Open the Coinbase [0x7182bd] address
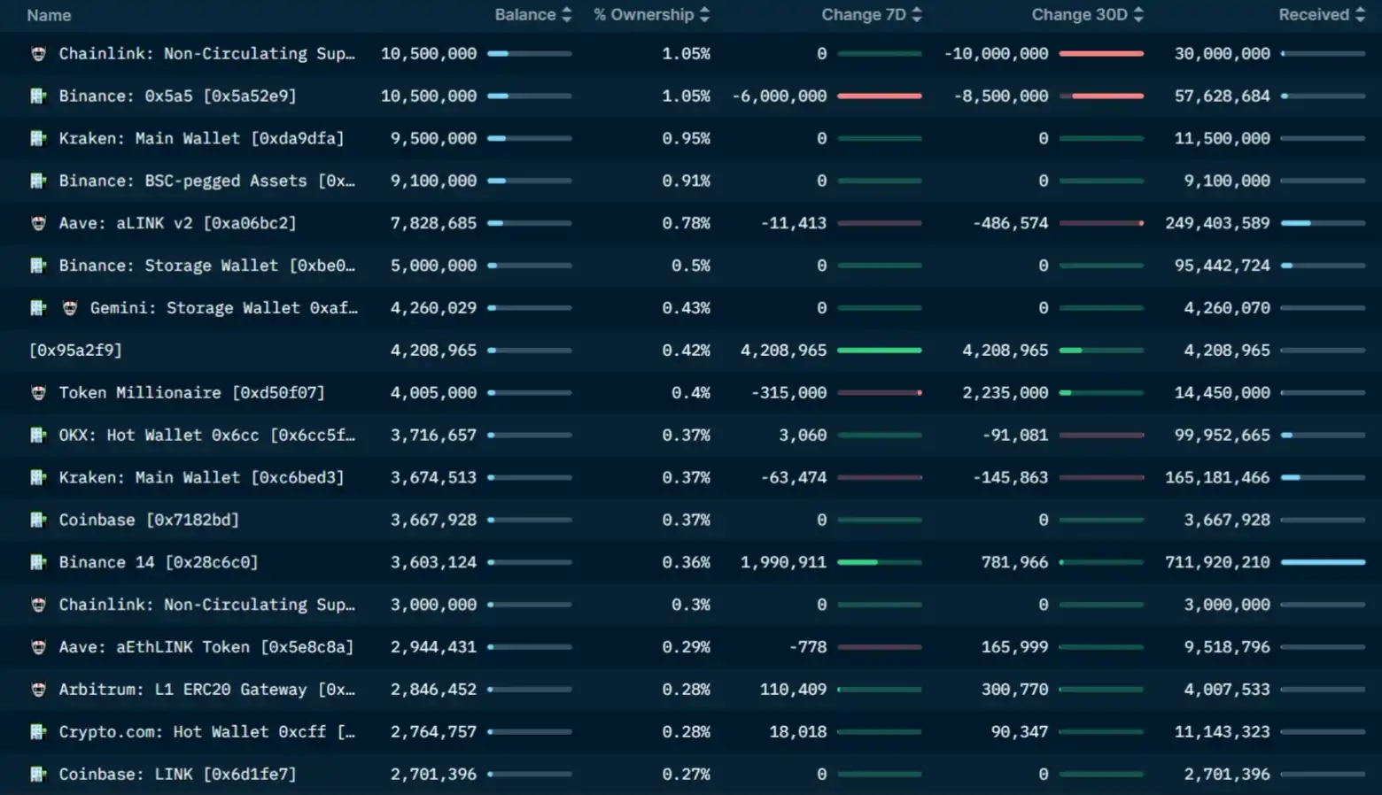 click(x=149, y=520)
